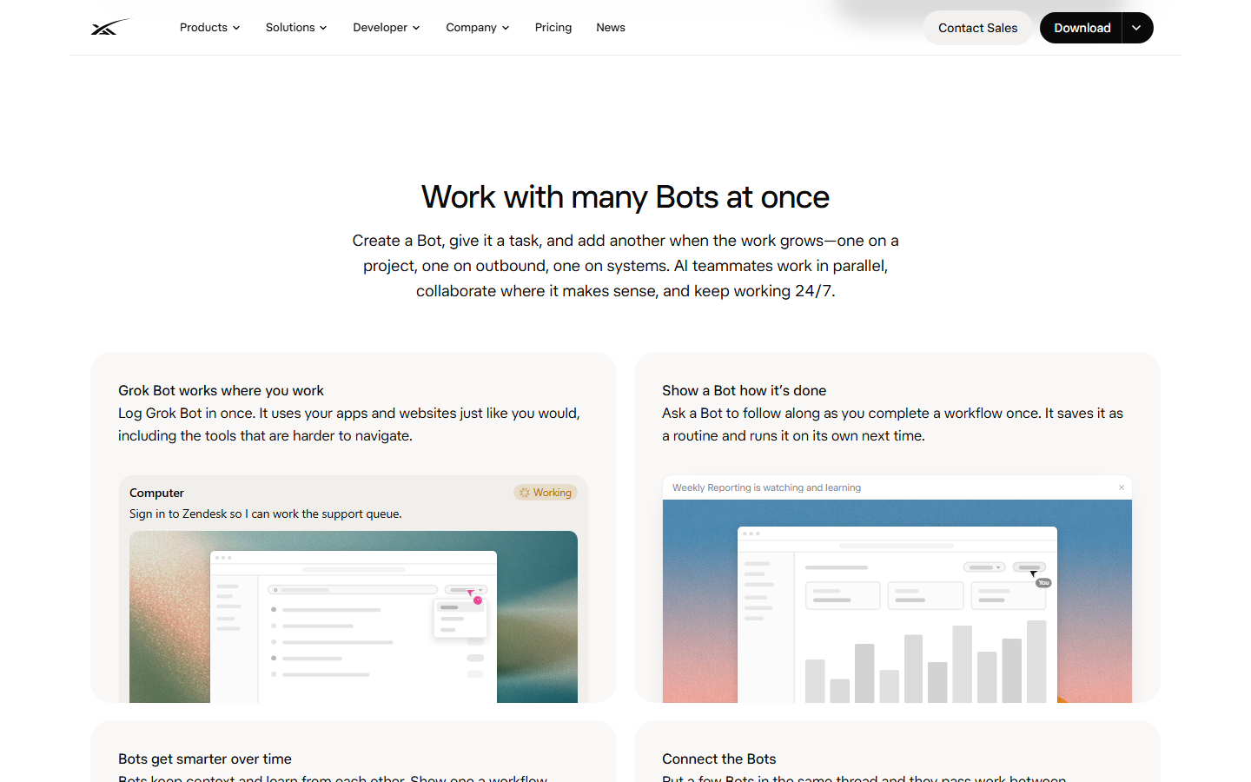Click 'Weekly Reporting is watching and learning' text
This screenshot has height=782, width=1251.
point(766,487)
